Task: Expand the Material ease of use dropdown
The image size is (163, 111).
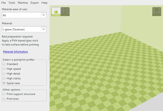Action: [x=24, y=15]
